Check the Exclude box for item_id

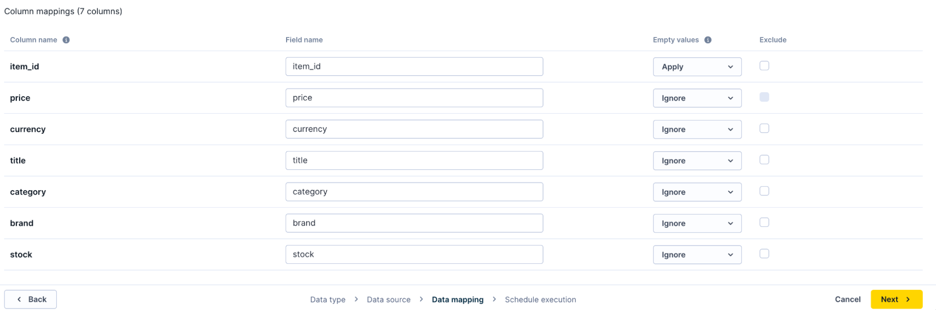(x=764, y=65)
